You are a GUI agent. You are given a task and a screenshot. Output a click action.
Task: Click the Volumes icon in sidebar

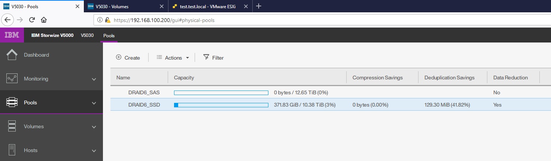point(12,126)
